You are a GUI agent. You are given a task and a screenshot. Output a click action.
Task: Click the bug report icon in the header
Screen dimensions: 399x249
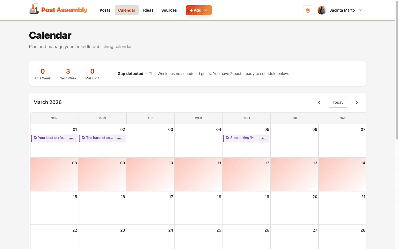[x=308, y=10]
